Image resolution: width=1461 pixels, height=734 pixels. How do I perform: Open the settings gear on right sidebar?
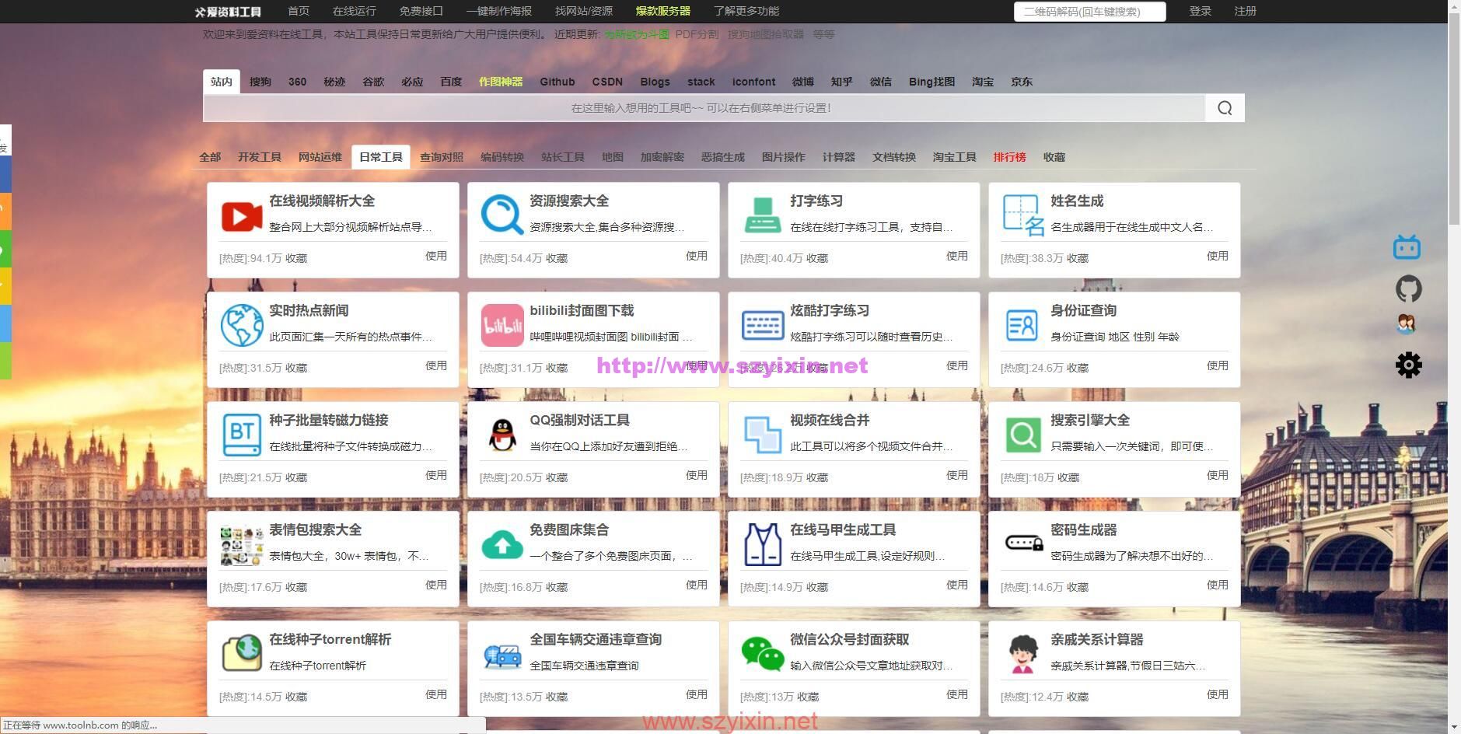tap(1408, 365)
